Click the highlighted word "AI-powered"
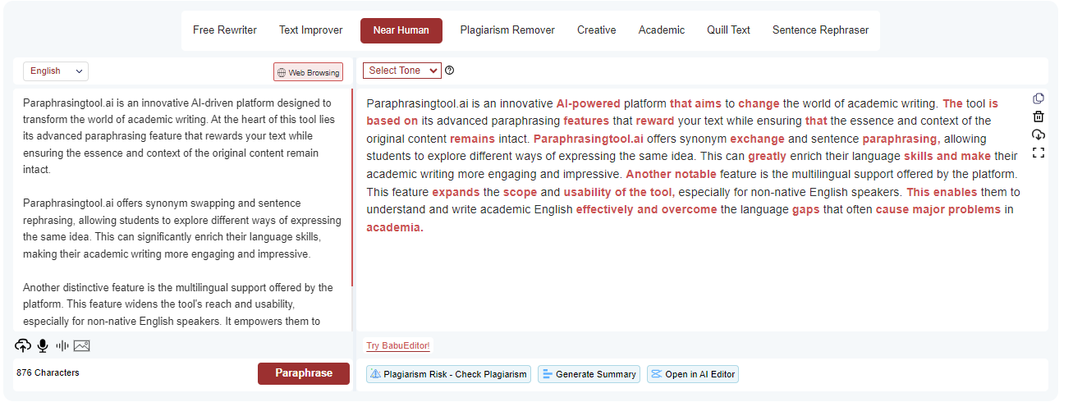Viewport: 1073px width, 402px height. point(588,104)
